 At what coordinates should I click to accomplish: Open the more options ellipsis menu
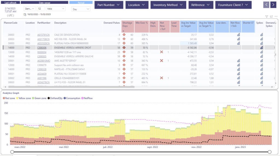click(276, 17)
